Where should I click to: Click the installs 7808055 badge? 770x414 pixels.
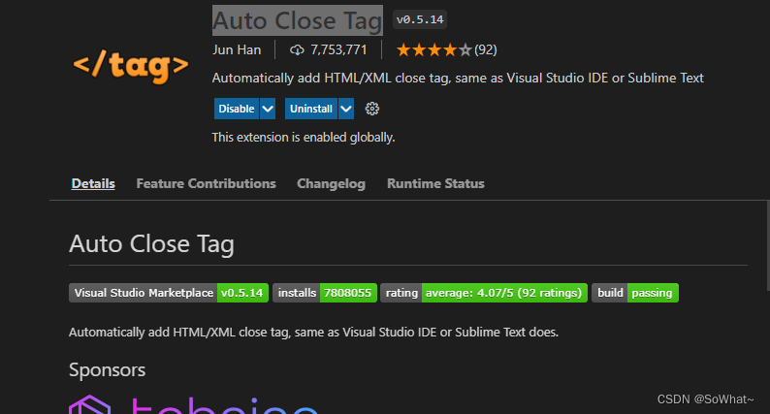(324, 293)
